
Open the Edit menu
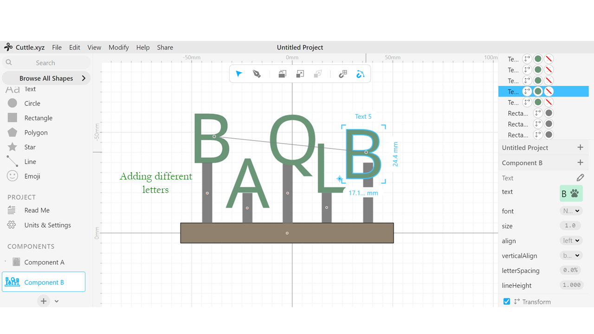[x=74, y=47]
